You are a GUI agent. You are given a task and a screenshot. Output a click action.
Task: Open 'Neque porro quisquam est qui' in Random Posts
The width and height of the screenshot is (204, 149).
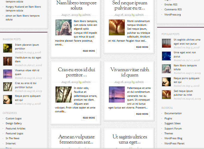pyautogui.click(x=28, y=98)
